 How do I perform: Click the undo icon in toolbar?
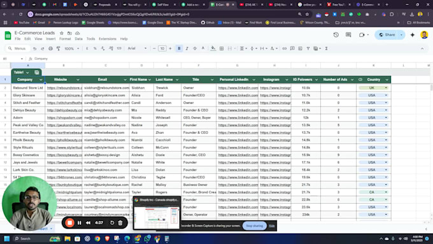(x=34, y=48)
